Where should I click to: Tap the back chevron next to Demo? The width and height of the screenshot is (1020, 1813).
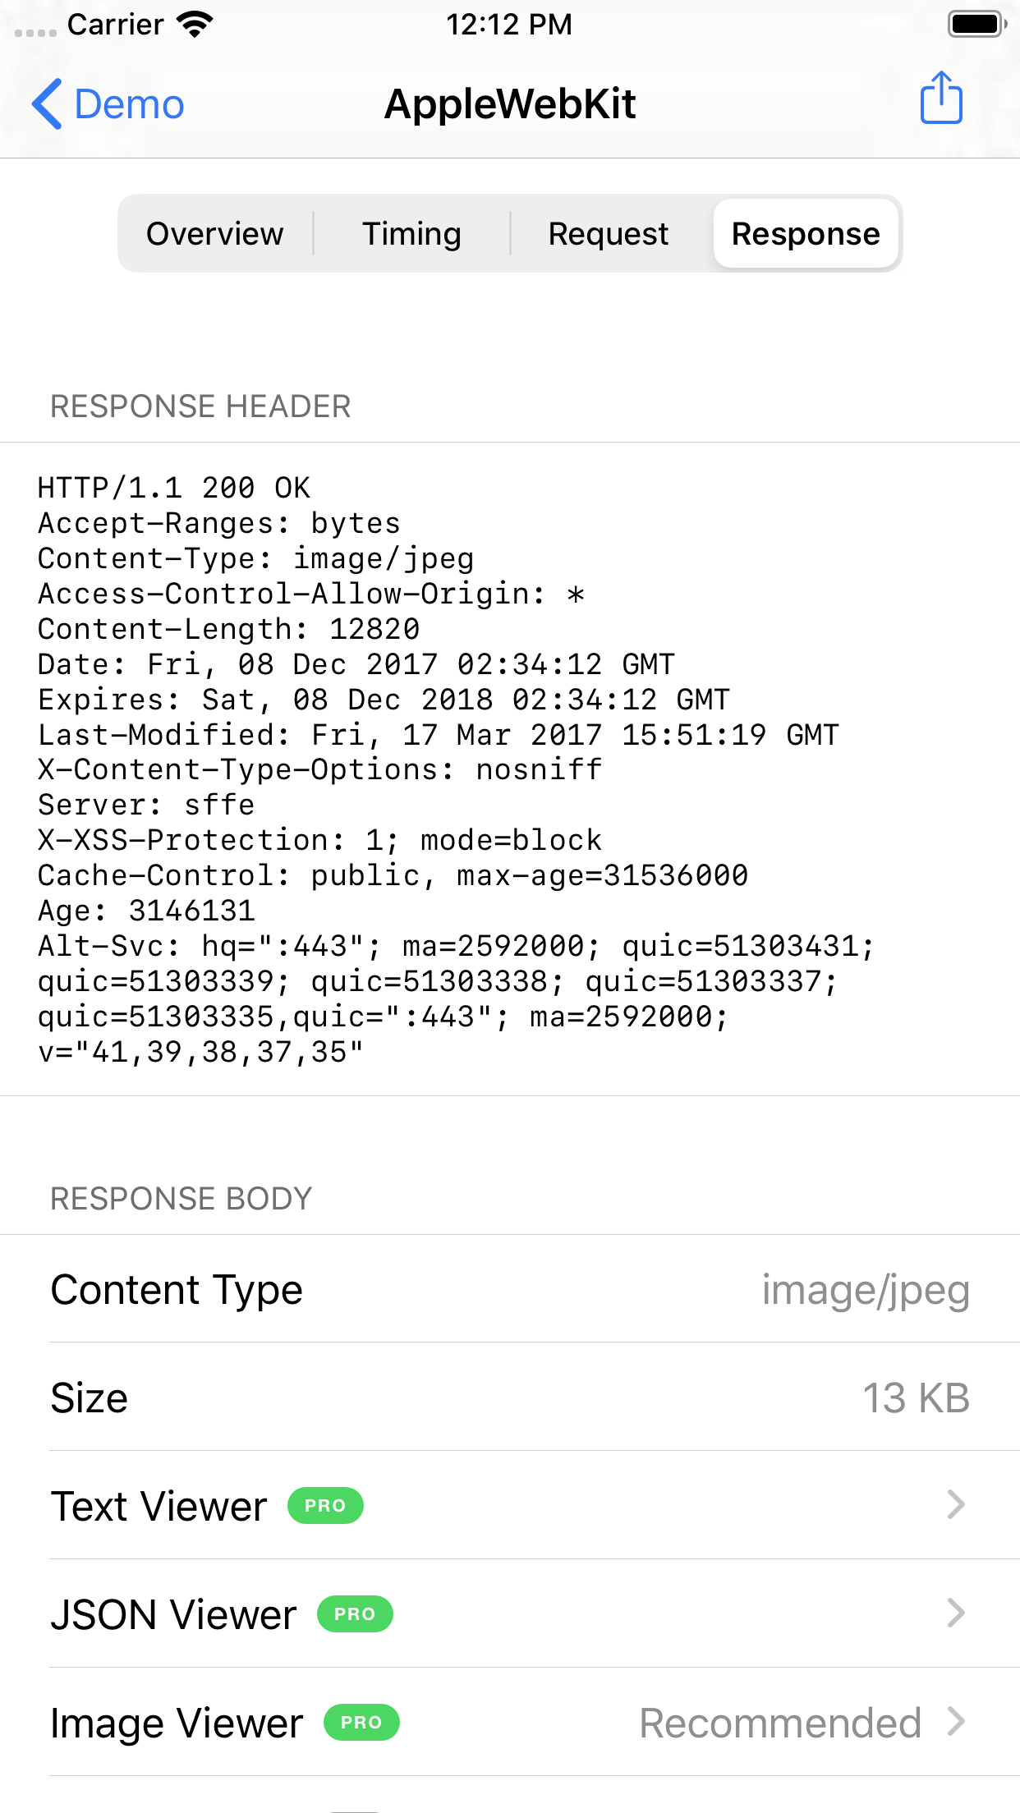47,104
